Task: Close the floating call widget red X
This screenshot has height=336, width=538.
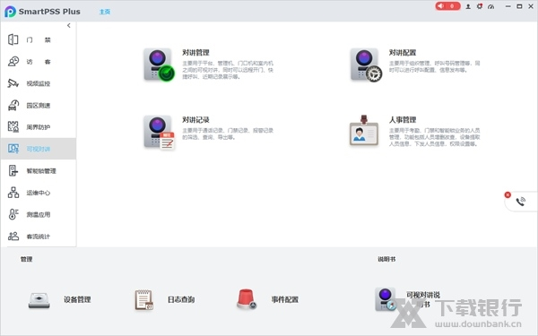Action: pos(508,194)
